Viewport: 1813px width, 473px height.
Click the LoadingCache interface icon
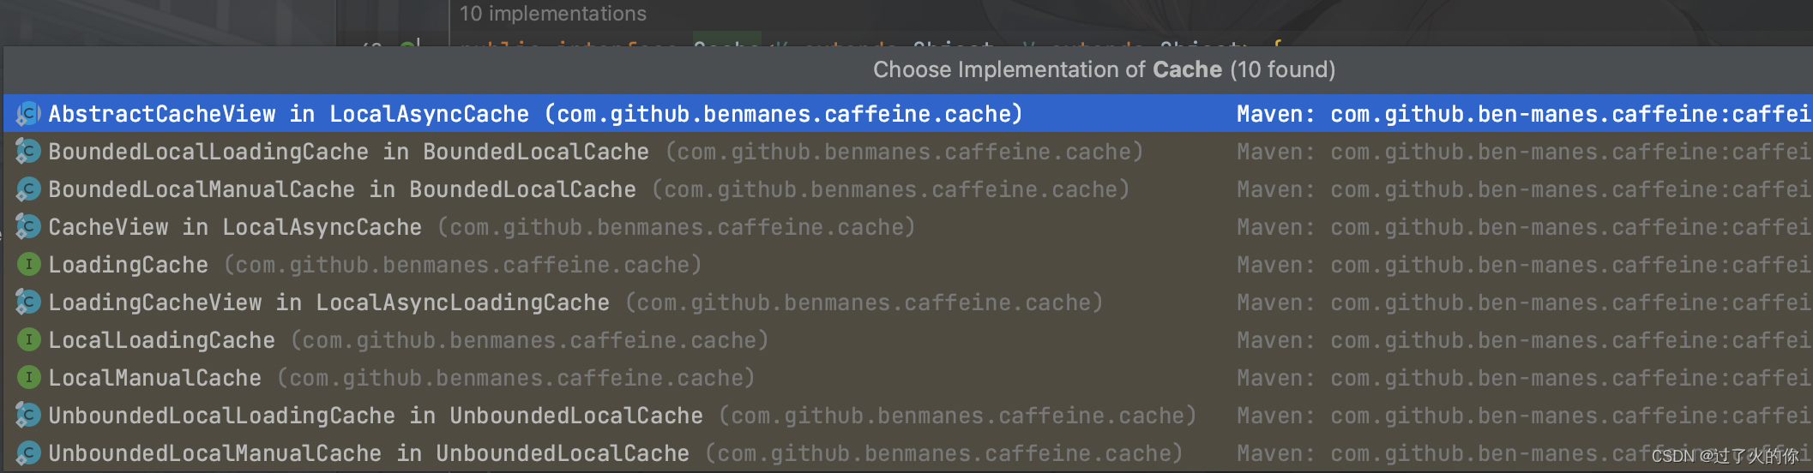coord(28,265)
